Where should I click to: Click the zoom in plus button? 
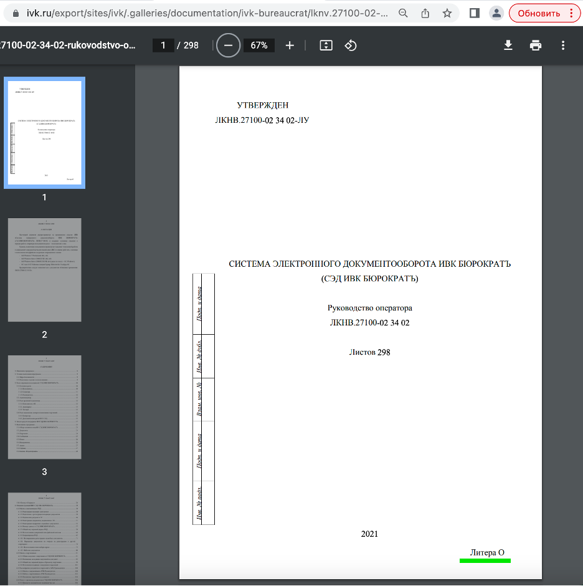tap(290, 46)
